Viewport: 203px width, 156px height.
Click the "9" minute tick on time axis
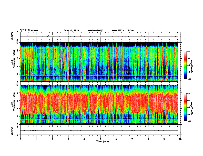tap(164, 139)
